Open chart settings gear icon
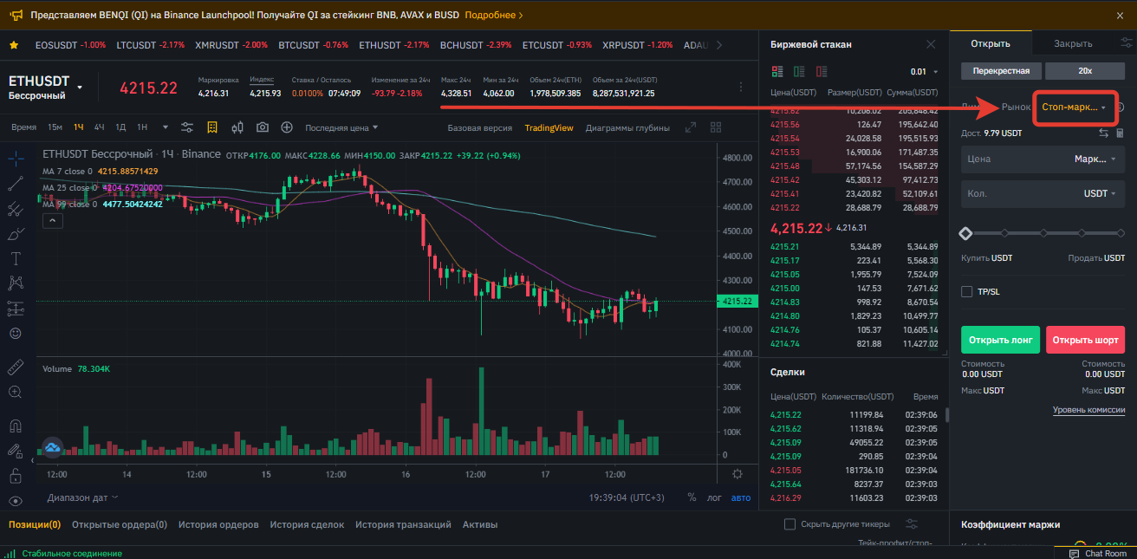The image size is (1137, 559). (x=737, y=474)
